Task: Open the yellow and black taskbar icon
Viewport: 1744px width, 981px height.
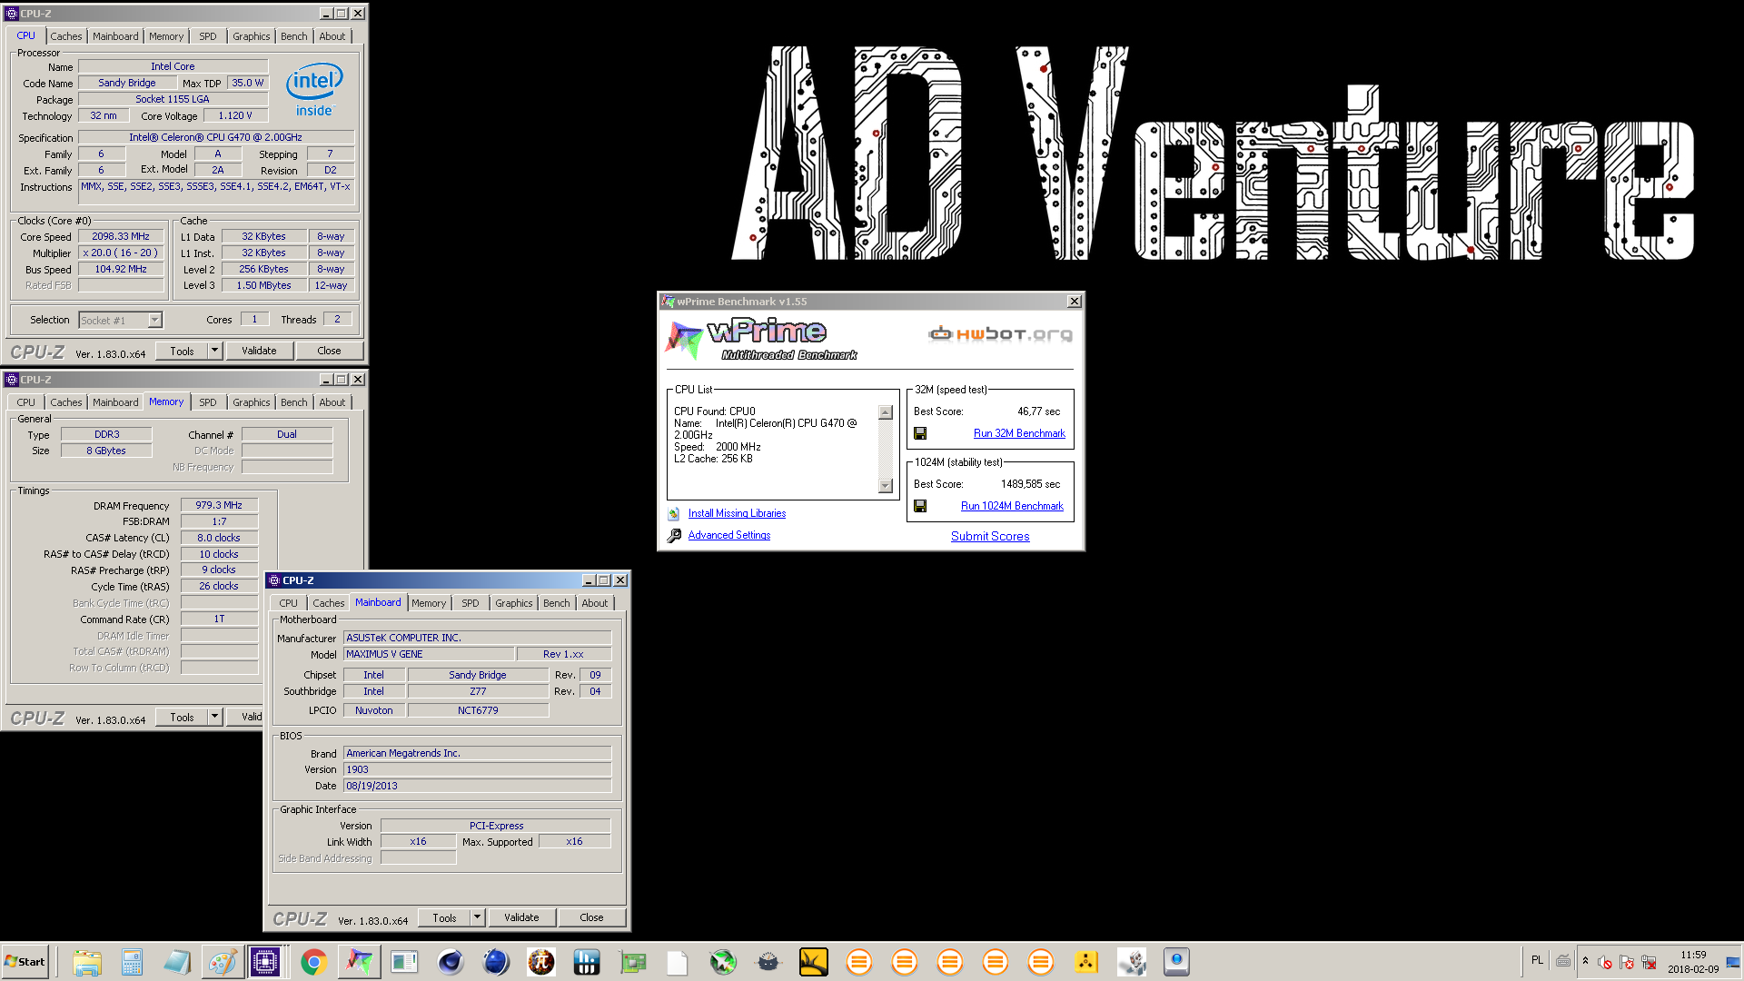Action: pos(814,962)
